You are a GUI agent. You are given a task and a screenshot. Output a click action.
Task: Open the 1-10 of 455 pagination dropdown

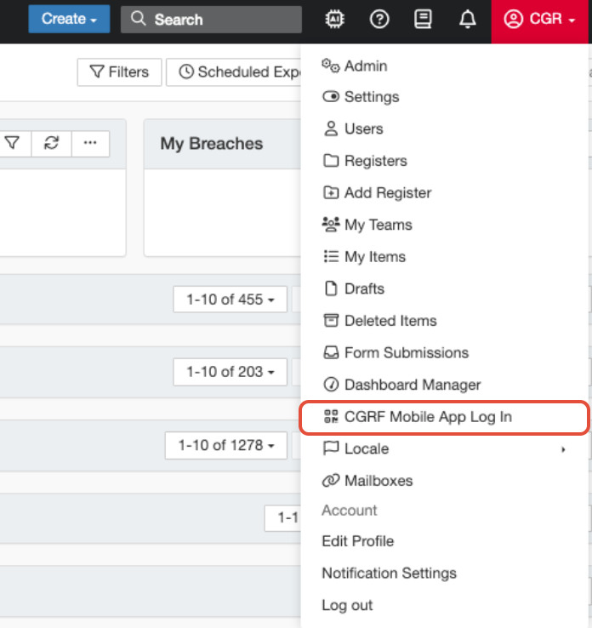click(x=231, y=300)
